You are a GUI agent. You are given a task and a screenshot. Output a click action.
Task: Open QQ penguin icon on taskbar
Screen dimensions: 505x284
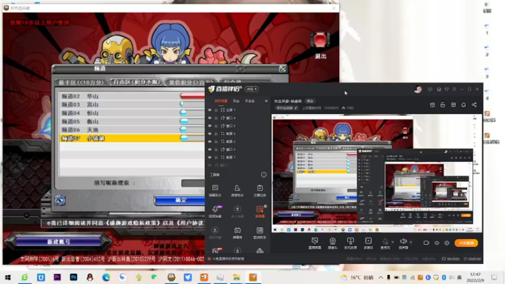click(x=90, y=277)
